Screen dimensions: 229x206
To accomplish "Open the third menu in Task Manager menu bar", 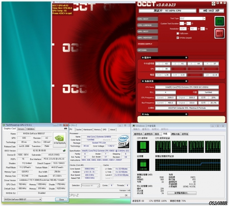I will click(x=155, y=129).
